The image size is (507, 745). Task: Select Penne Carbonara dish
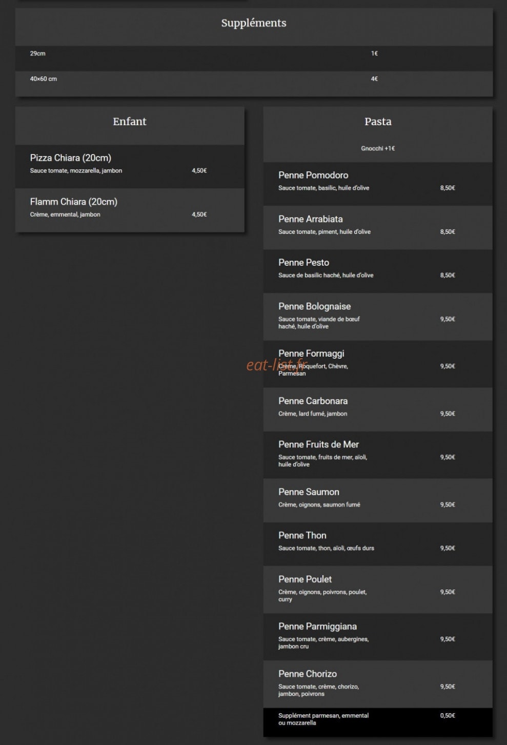click(x=378, y=410)
